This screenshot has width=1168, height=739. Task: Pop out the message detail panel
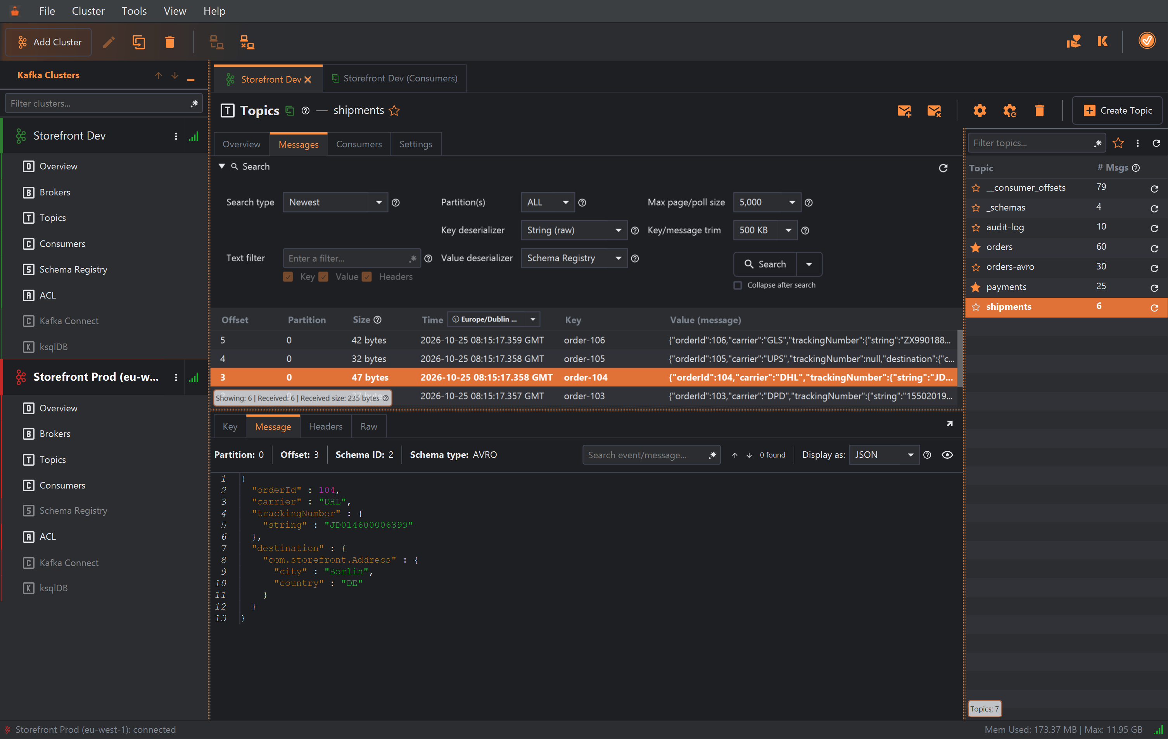pos(949,424)
